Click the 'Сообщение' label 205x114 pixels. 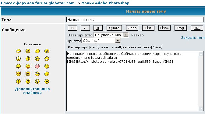[x=14, y=30]
